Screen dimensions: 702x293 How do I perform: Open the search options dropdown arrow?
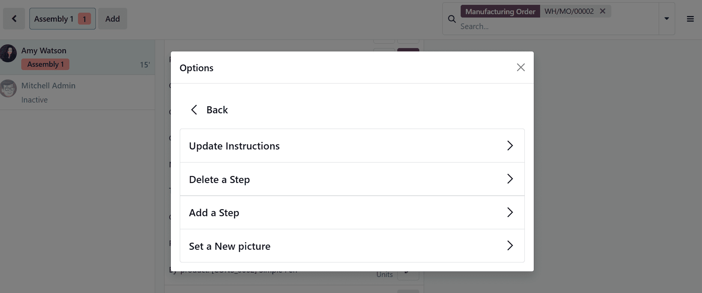[666, 18]
